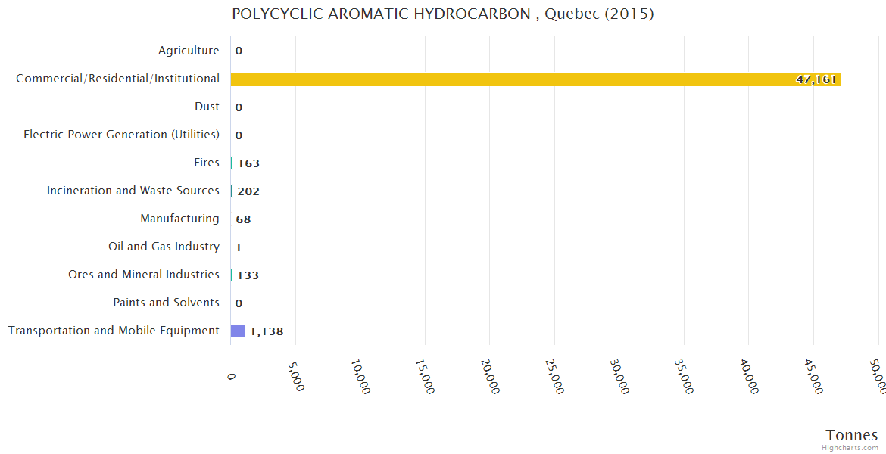Click the chart title text

442,14
